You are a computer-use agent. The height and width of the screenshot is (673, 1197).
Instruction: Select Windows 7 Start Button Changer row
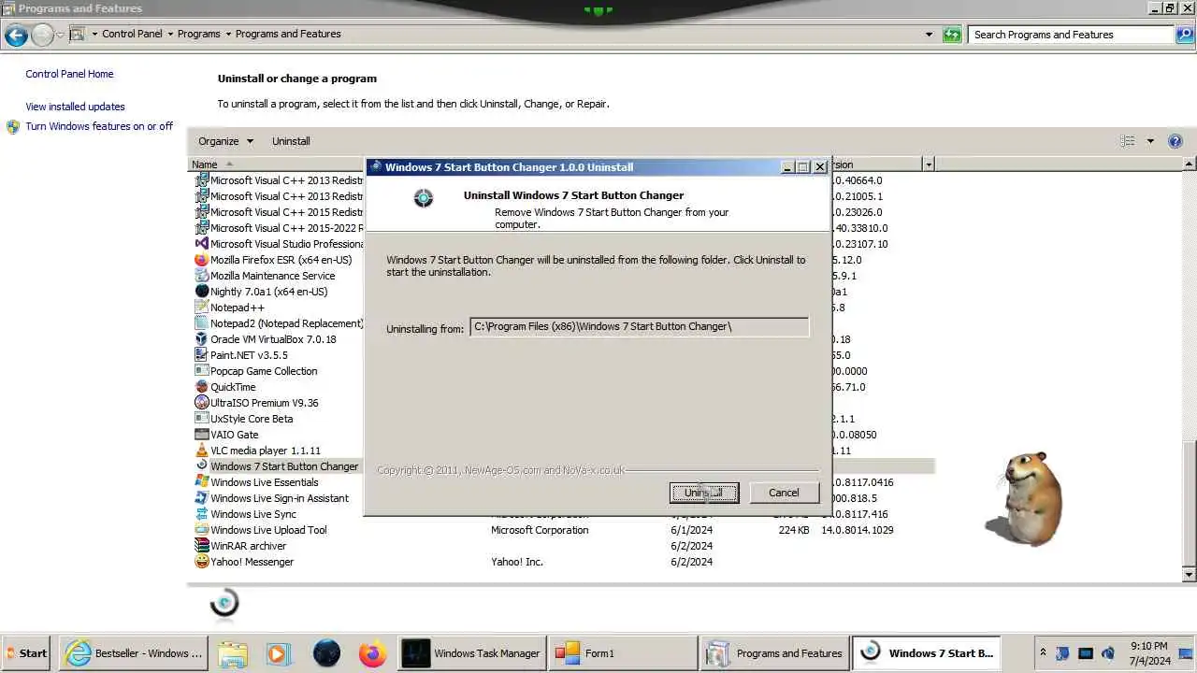coord(284,466)
